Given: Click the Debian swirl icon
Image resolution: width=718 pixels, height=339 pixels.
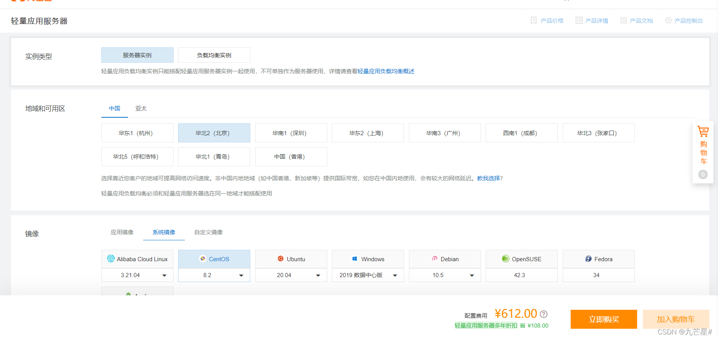Looking at the screenshot, I should [x=435, y=259].
